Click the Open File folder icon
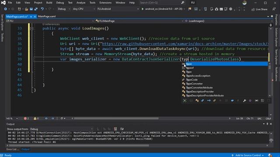Image resolution: width=280 pixels, height=157 pixels. [26, 9]
